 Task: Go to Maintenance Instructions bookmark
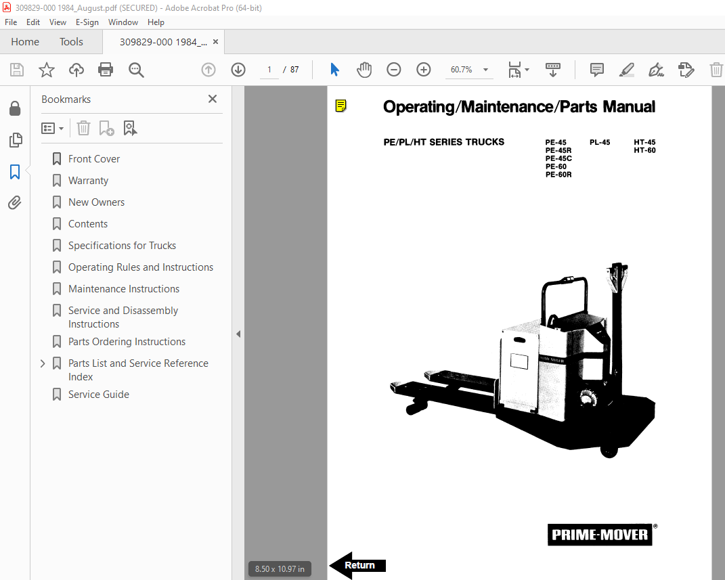click(124, 289)
